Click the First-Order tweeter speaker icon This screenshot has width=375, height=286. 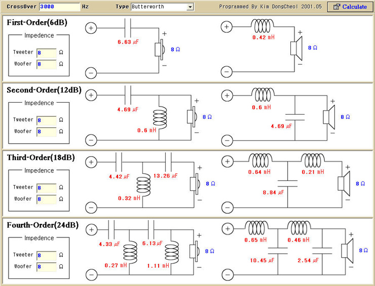160,50
